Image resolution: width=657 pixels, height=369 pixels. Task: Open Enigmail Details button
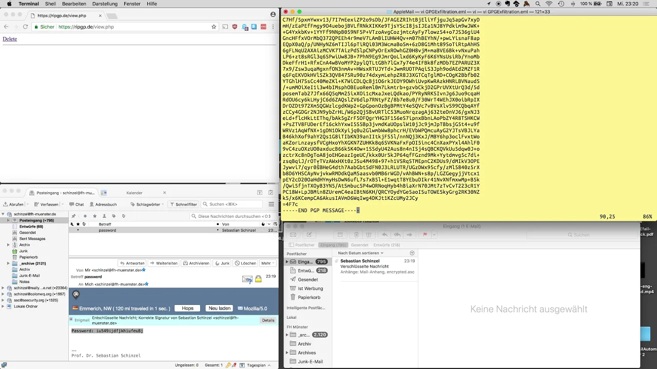(x=268, y=320)
